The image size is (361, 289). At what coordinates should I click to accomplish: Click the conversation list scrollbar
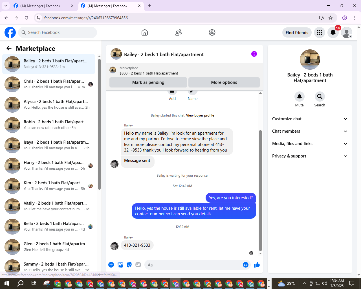click(99, 124)
